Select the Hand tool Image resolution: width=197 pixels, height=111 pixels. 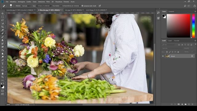pyautogui.click(x=2, y=74)
